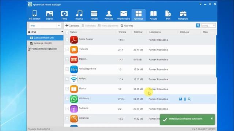The height and width of the screenshot is (131, 234).
Task: Clear the search field with the x
Action: click(x=214, y=25)
